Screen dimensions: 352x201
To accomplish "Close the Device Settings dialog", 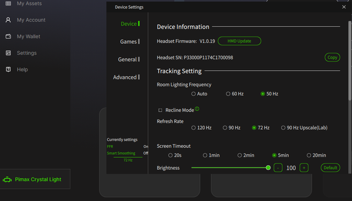I will pos(344,7).
